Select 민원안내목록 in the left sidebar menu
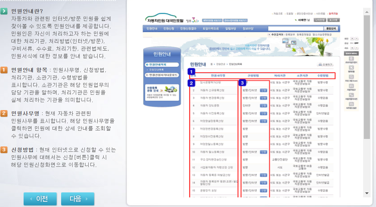376x207 pixels. tap(162, 64)
